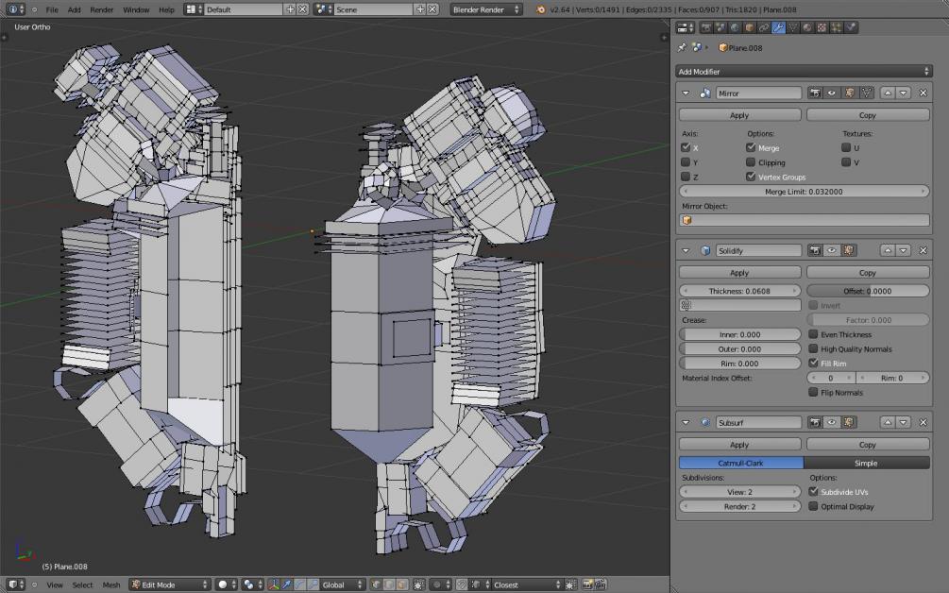949x593 pixels.
Task: Open the Render menu
Action: pos(101,8)
